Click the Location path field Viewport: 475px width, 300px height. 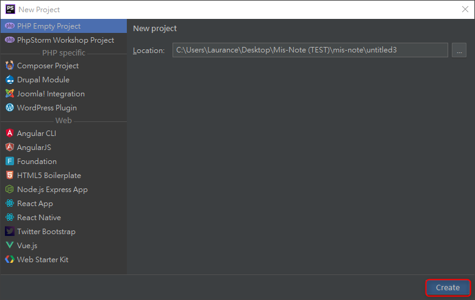point(310,50)
